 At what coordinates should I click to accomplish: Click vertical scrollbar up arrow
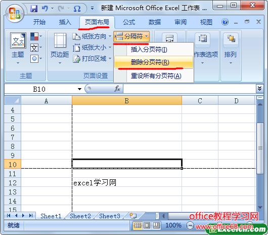[260, 104]
